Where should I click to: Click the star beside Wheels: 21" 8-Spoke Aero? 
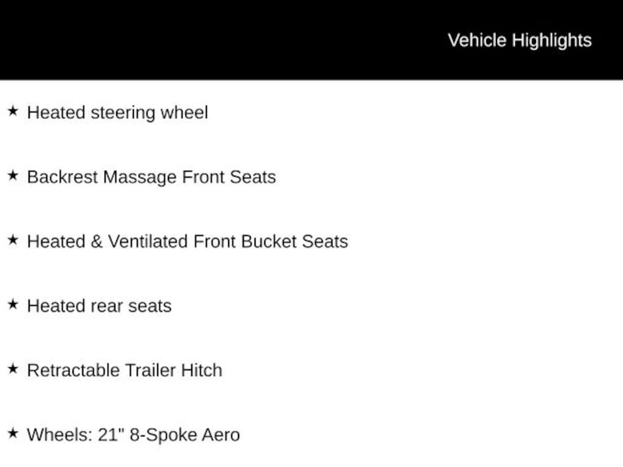(x=13, y=434)
